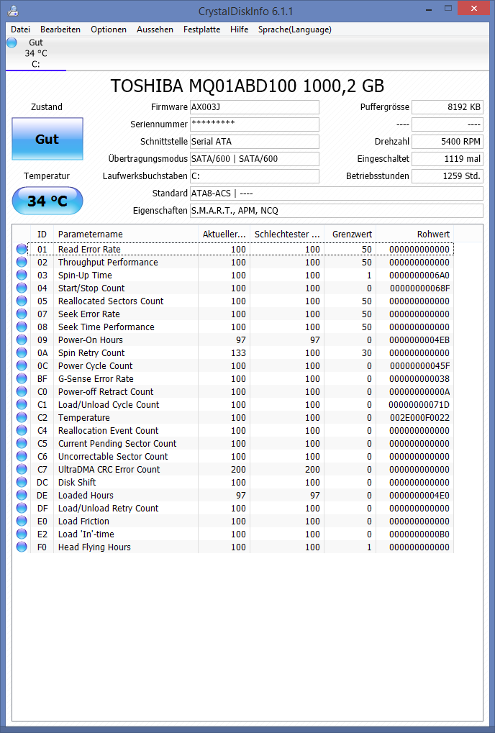Click the status orb for Power-On Hours
Image resolution: width=495 pixels, height=733 pixels.
pos(22,340)
